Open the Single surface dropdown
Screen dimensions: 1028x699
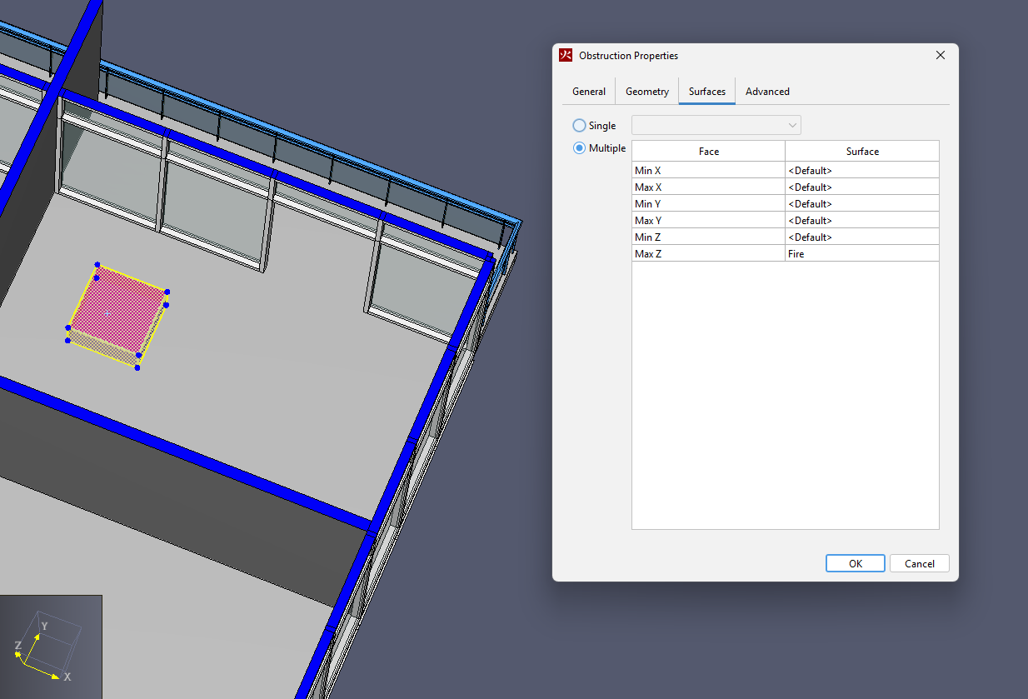tap(716, 125)
